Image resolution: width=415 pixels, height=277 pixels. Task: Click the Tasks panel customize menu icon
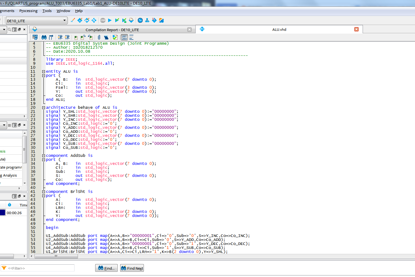(9, 125)
